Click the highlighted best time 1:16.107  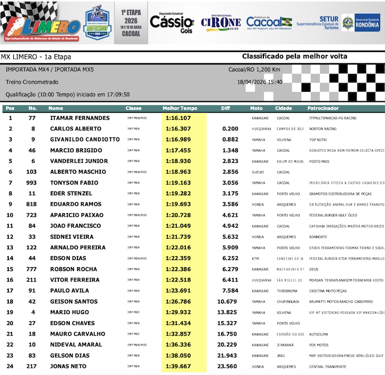(x=178, y=118)
